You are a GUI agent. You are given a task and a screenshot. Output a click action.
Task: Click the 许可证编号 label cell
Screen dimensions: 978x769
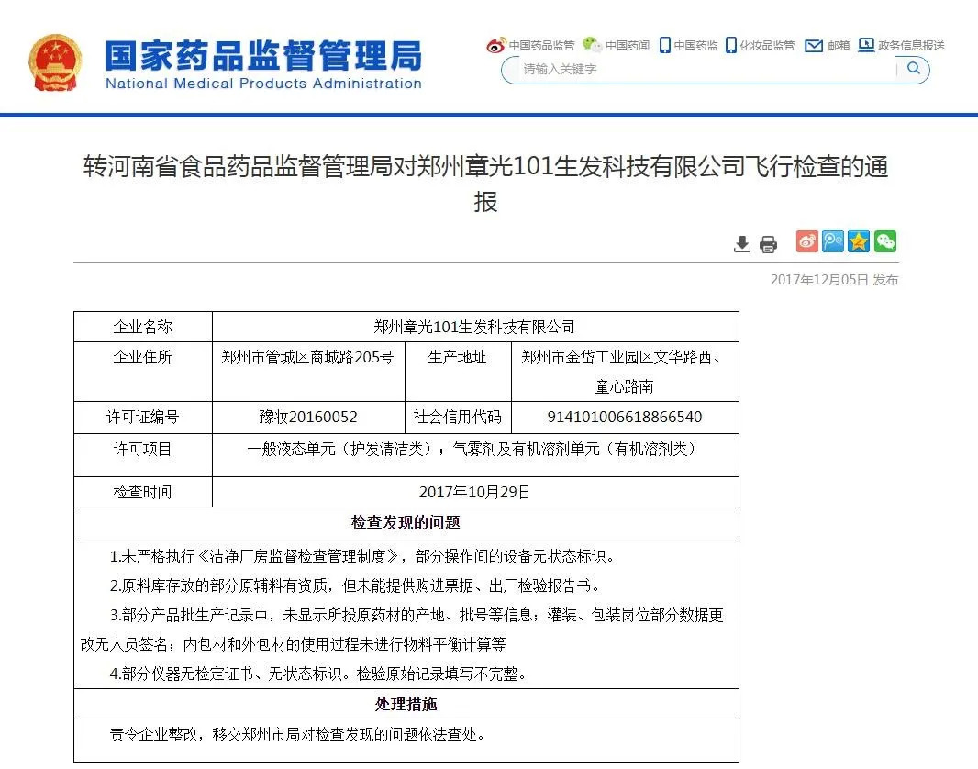tap(143, 418)
